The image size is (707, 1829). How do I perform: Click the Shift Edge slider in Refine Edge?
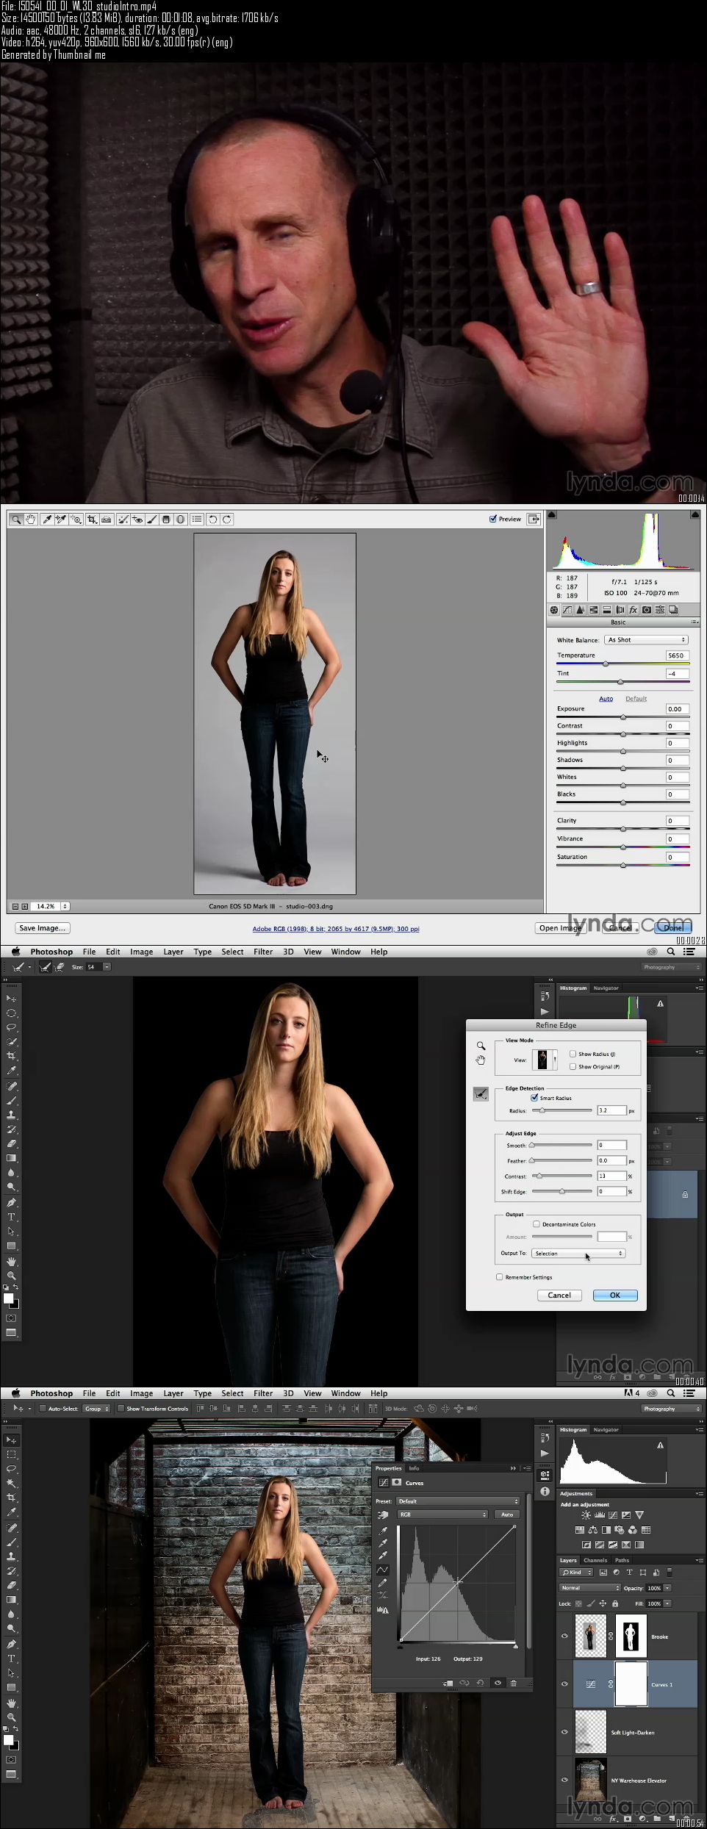pos(561,1191)
